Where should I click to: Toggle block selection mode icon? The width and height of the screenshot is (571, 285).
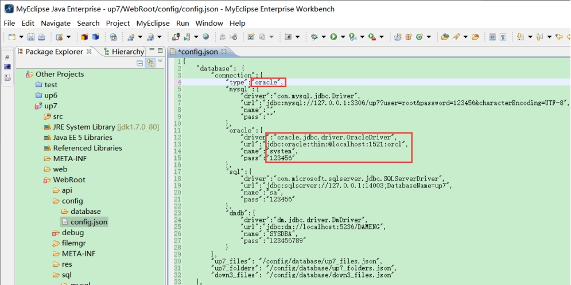click(492, 37)
